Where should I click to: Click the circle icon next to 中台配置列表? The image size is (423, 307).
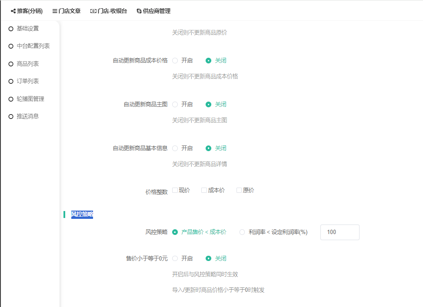(x=11, y=46)
